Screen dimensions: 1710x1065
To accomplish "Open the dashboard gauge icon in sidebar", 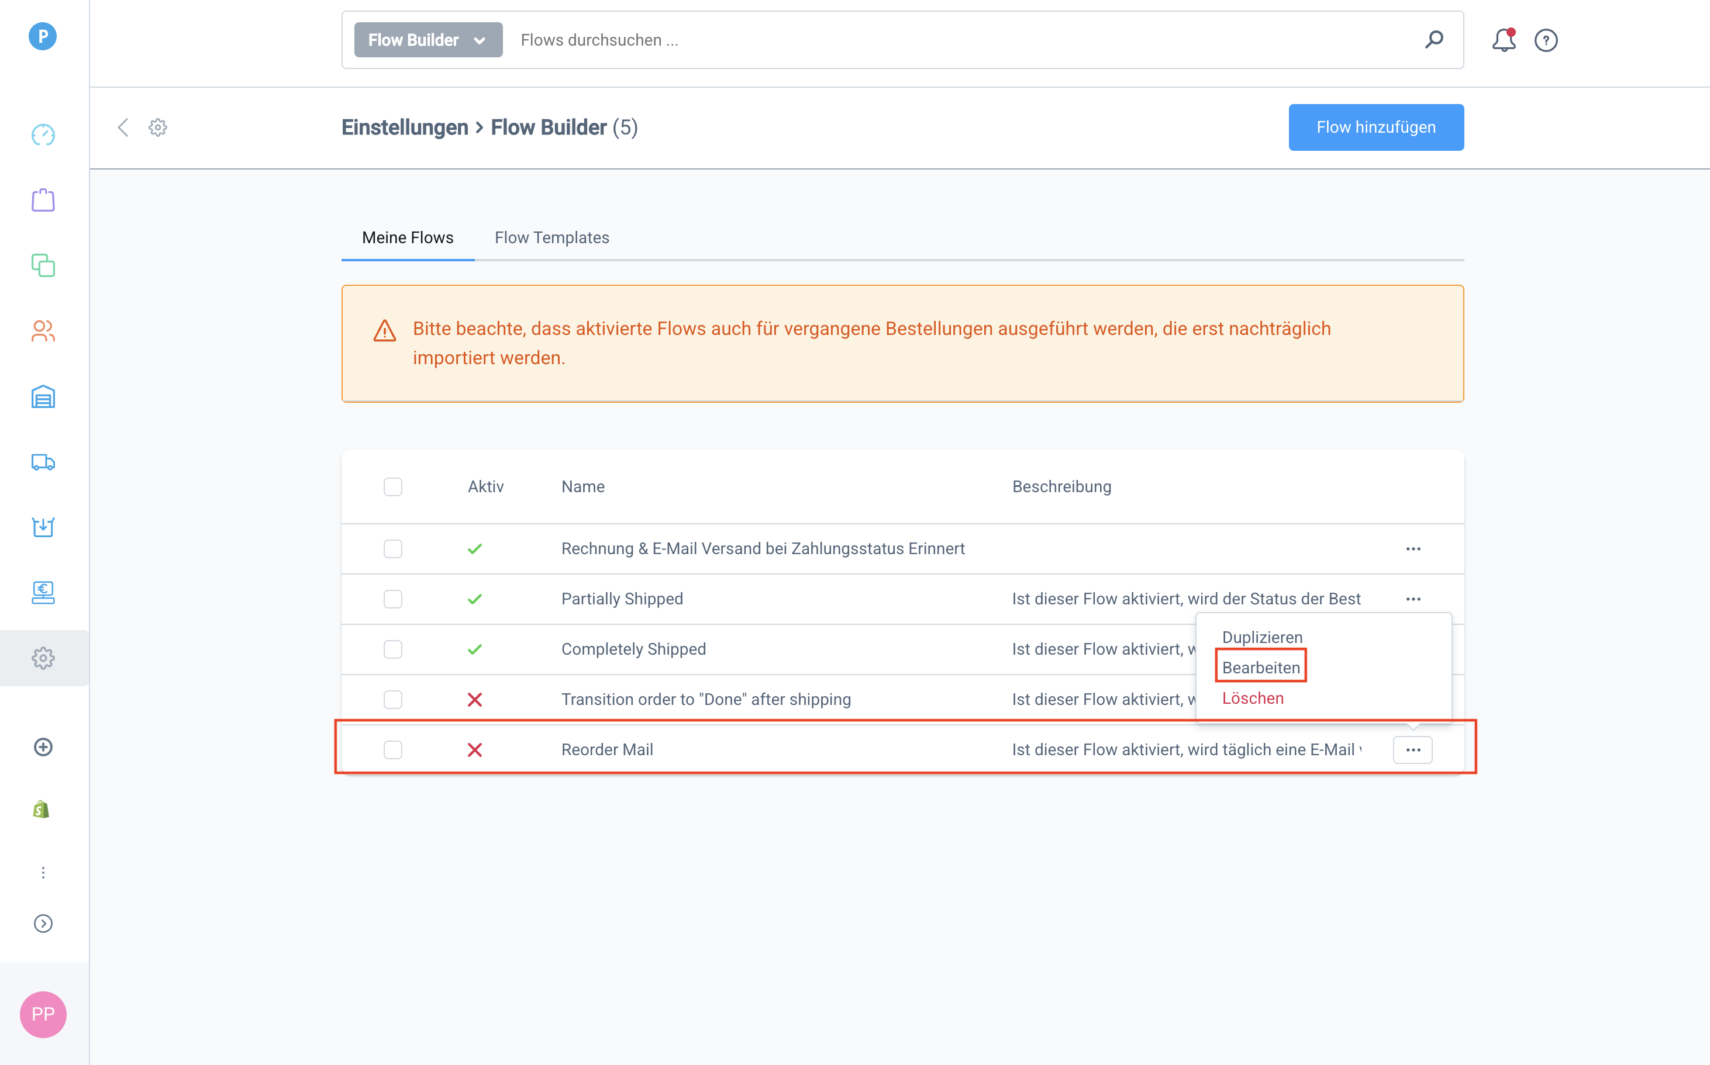I will coord(43,134).
